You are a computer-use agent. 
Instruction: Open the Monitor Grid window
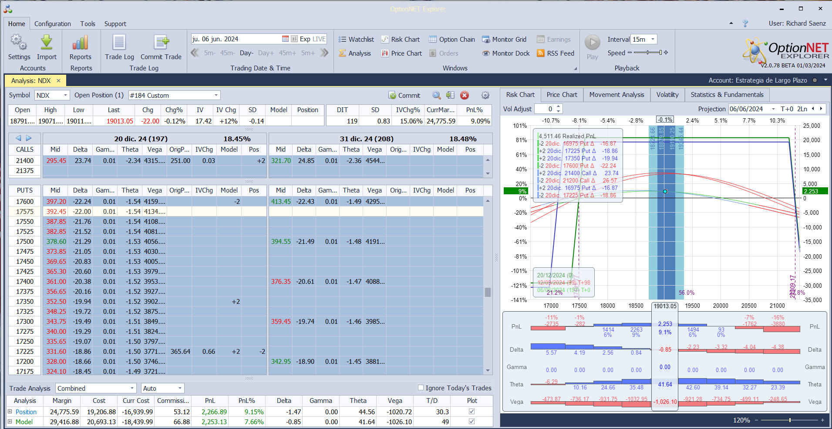tap(504, 40)
